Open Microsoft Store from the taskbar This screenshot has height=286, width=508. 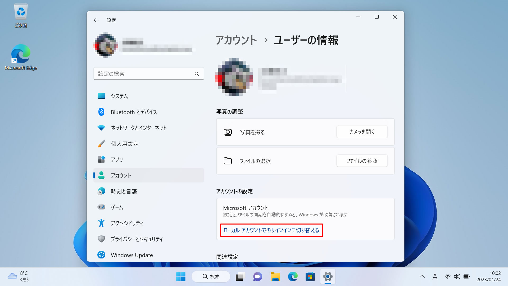[x=310, y=277]
